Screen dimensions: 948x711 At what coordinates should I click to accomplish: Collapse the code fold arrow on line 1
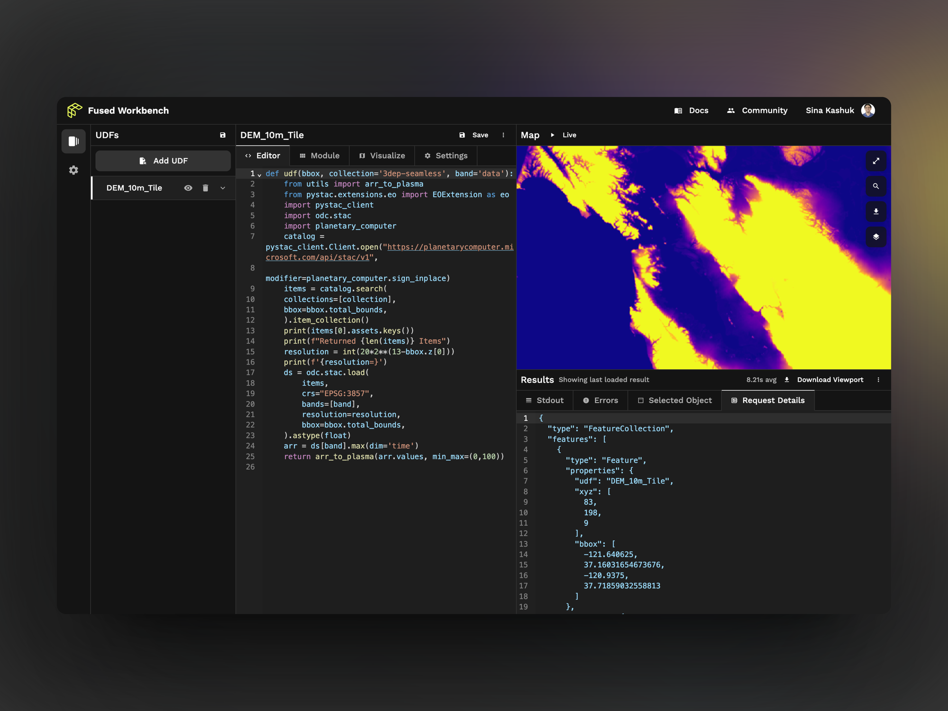pyautogui.click(x=259, y=174)
